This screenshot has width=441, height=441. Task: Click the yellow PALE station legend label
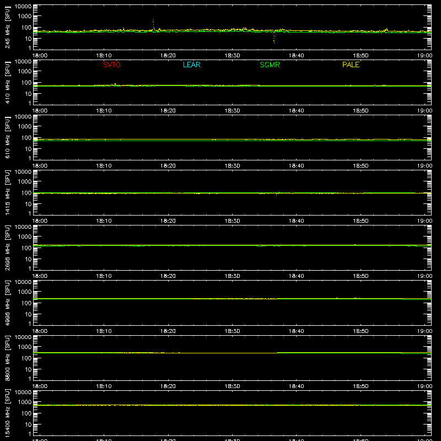tap(351, 64)
